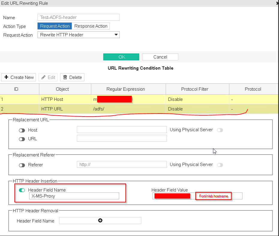This screenshot has width=279, height=236.
Task: Click the Delete trash button
Action: [72, 77]
